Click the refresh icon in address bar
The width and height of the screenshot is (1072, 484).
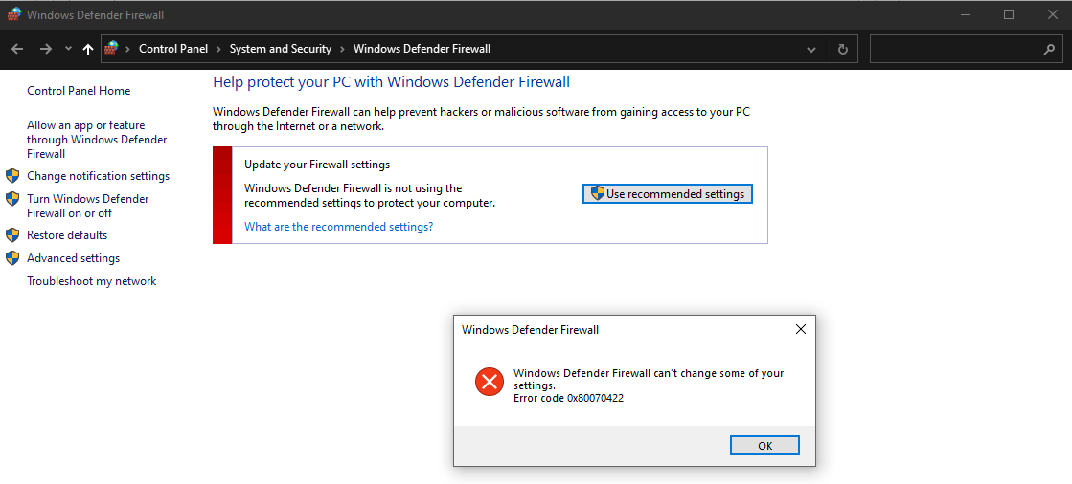[x=842, y=49]
